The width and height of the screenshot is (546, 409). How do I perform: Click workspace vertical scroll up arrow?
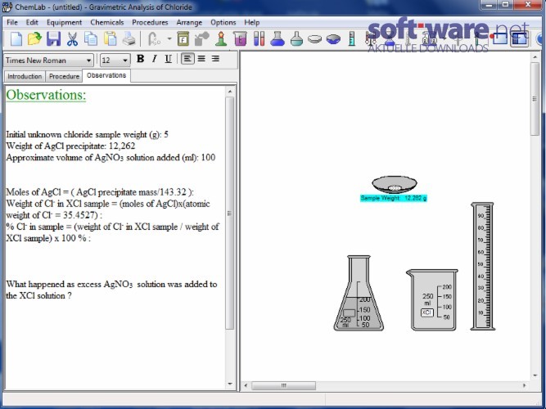coord(535,56)
